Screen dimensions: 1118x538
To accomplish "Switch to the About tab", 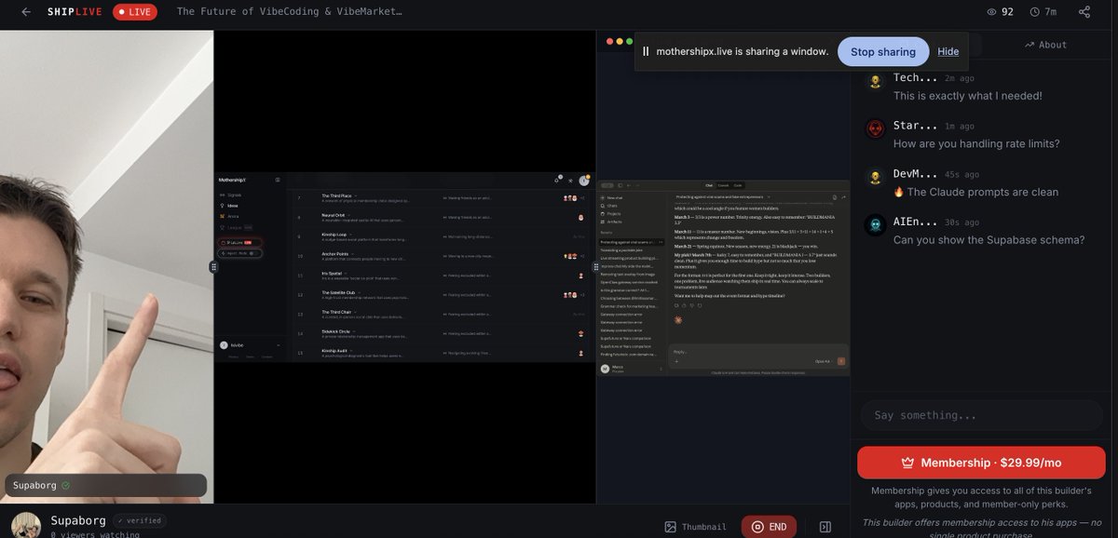I will (x=1045, y=45).
